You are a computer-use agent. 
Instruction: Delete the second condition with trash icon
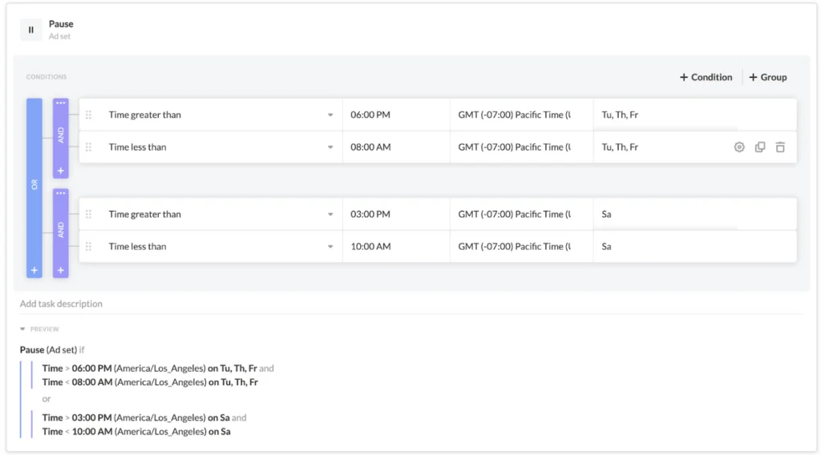click(x=780, y=147)
